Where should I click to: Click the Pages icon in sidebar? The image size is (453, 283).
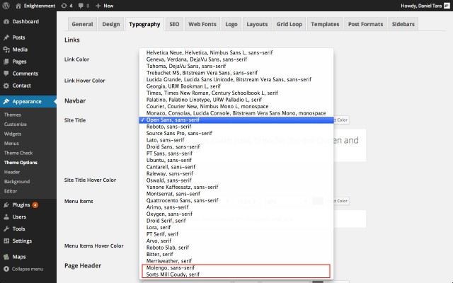(x=6, y=62)
